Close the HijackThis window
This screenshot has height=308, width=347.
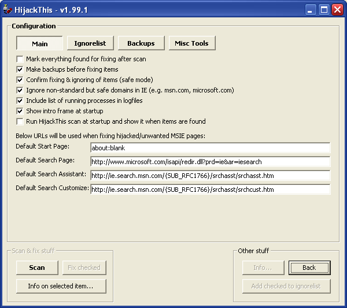coord(338,10)
